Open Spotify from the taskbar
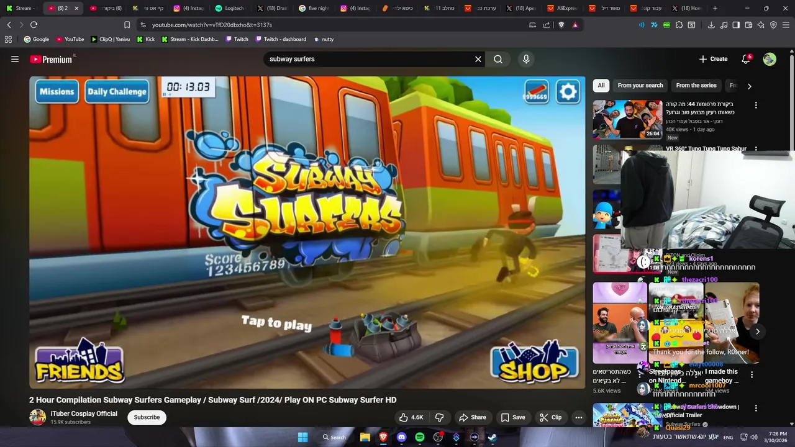Image resolution: width=795 pixels, height=447 pixels. point(420,437)
